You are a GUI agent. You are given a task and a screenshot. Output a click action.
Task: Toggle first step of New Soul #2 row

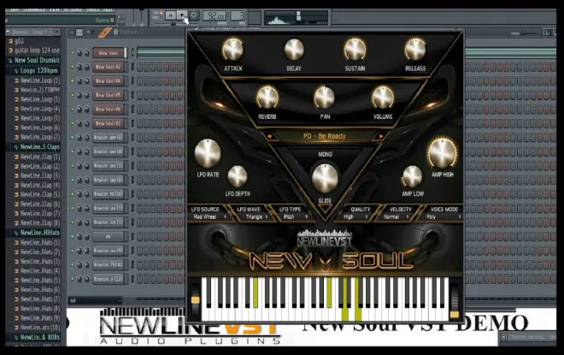point(139,67)
